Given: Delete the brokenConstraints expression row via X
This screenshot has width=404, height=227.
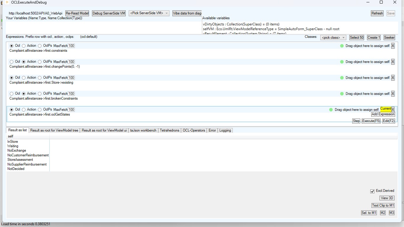Looking at the screenshot, I should pos(393,94).
